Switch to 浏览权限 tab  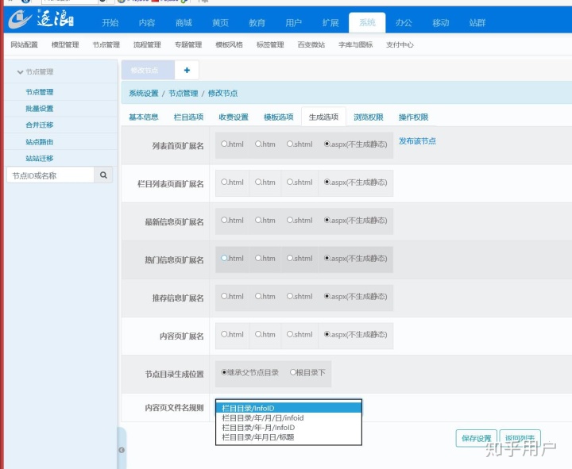(369, 117)
